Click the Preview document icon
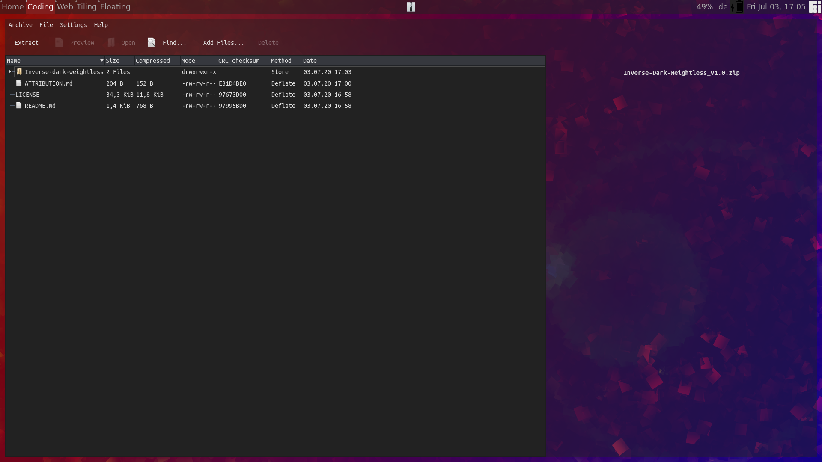This screenshot has height=462, width=822. click(59, 42)
